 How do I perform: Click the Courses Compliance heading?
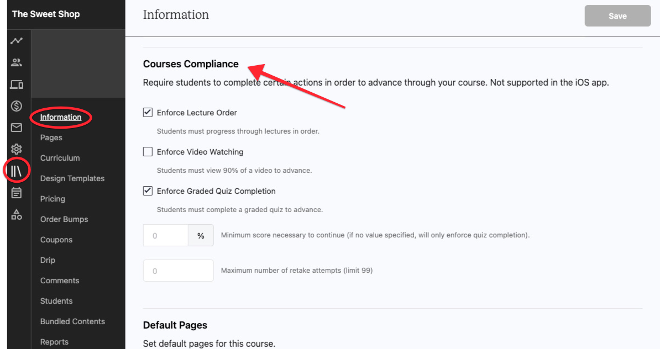click(191, 64)
